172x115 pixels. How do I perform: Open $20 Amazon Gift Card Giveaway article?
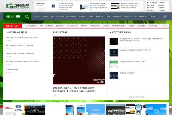pyautogui.click(x=130, y=5)
